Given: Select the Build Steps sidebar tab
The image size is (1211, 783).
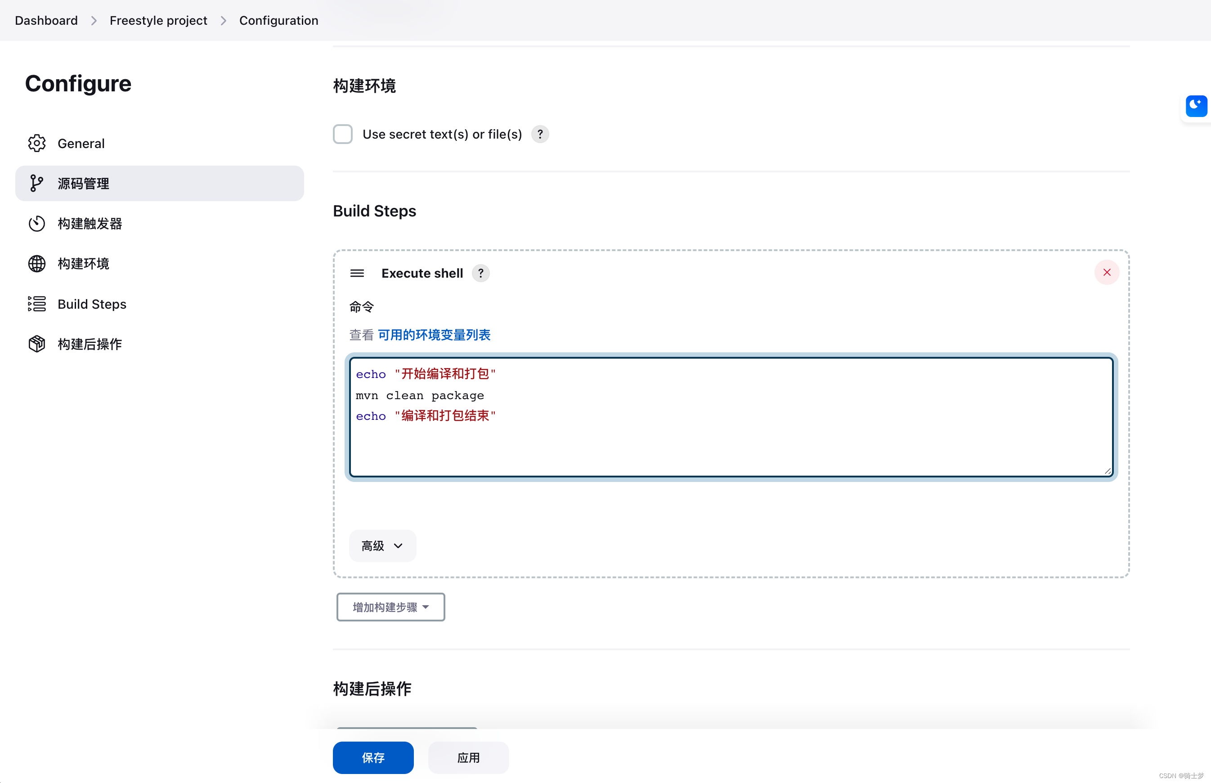Looking at the screenshot, I should point(92,303).
